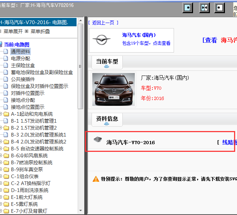Viewport: 237px width, 215px height.
Task: Open the 线路图 link in data row
Action: (x=229, y=142)
